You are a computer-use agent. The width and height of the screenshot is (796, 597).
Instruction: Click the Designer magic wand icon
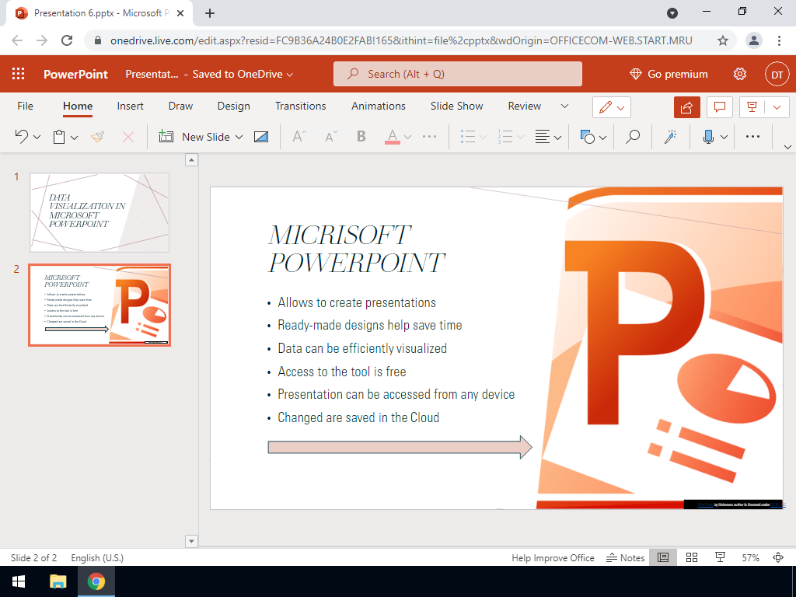[x=669, y=137]
